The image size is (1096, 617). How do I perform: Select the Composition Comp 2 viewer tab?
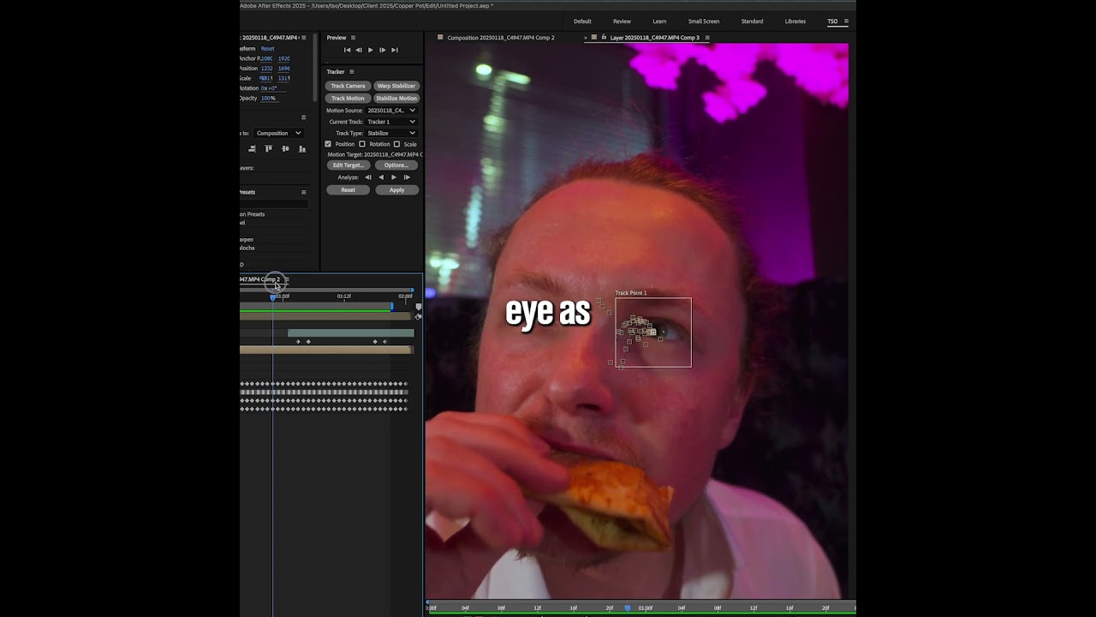500,38
